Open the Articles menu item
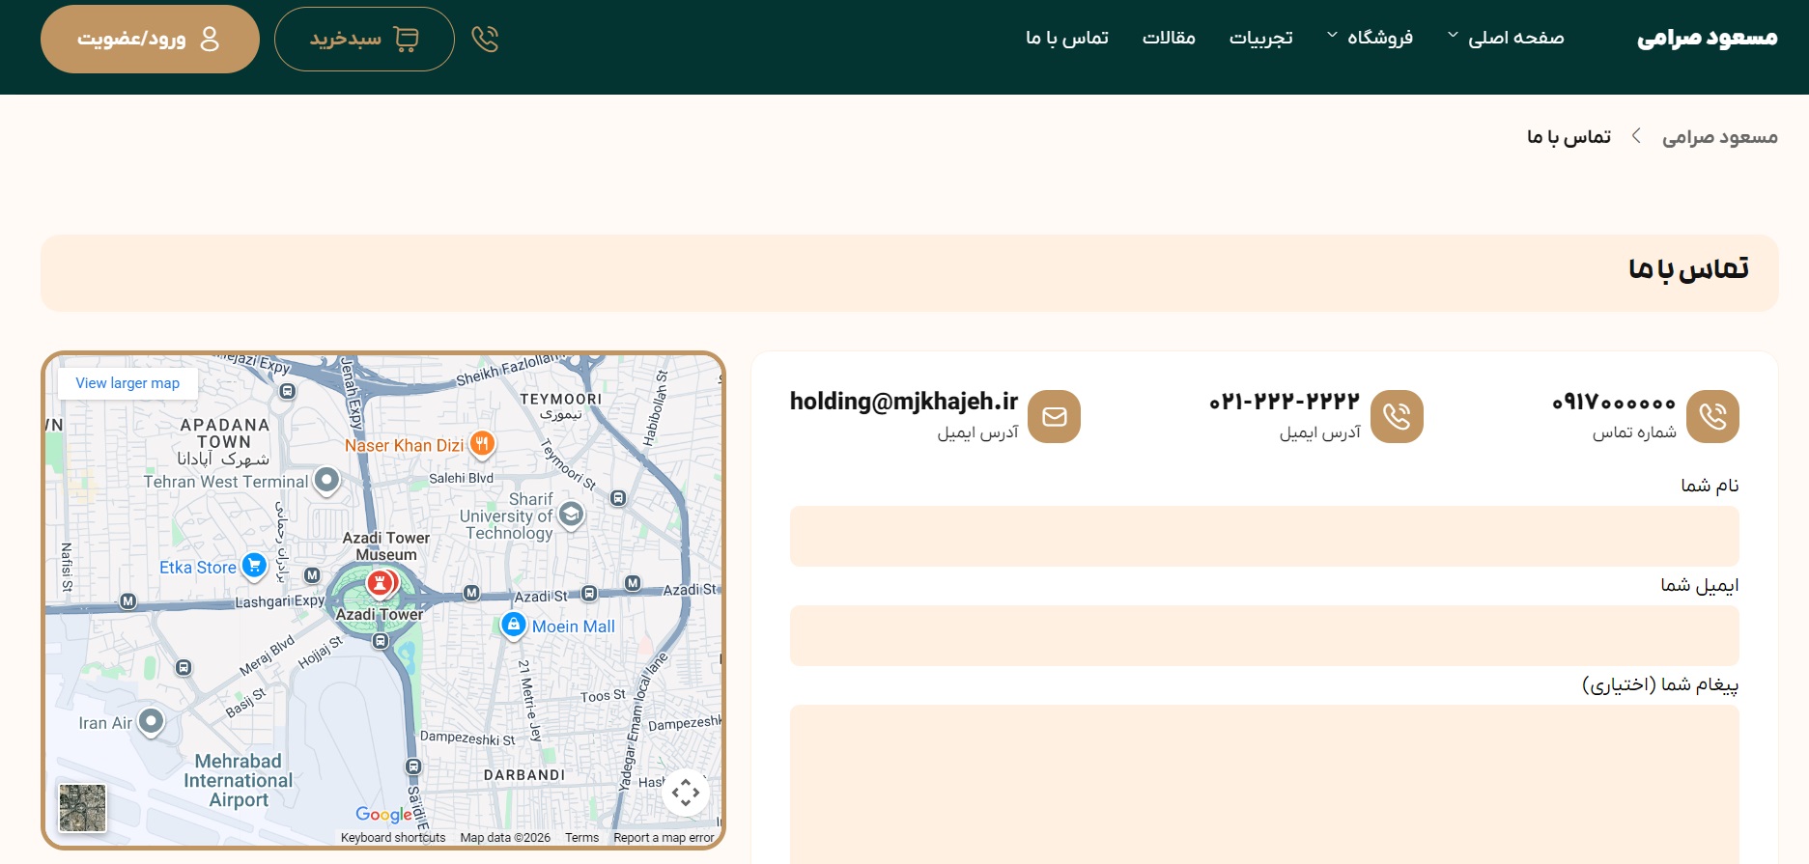 pos(1169,38)
